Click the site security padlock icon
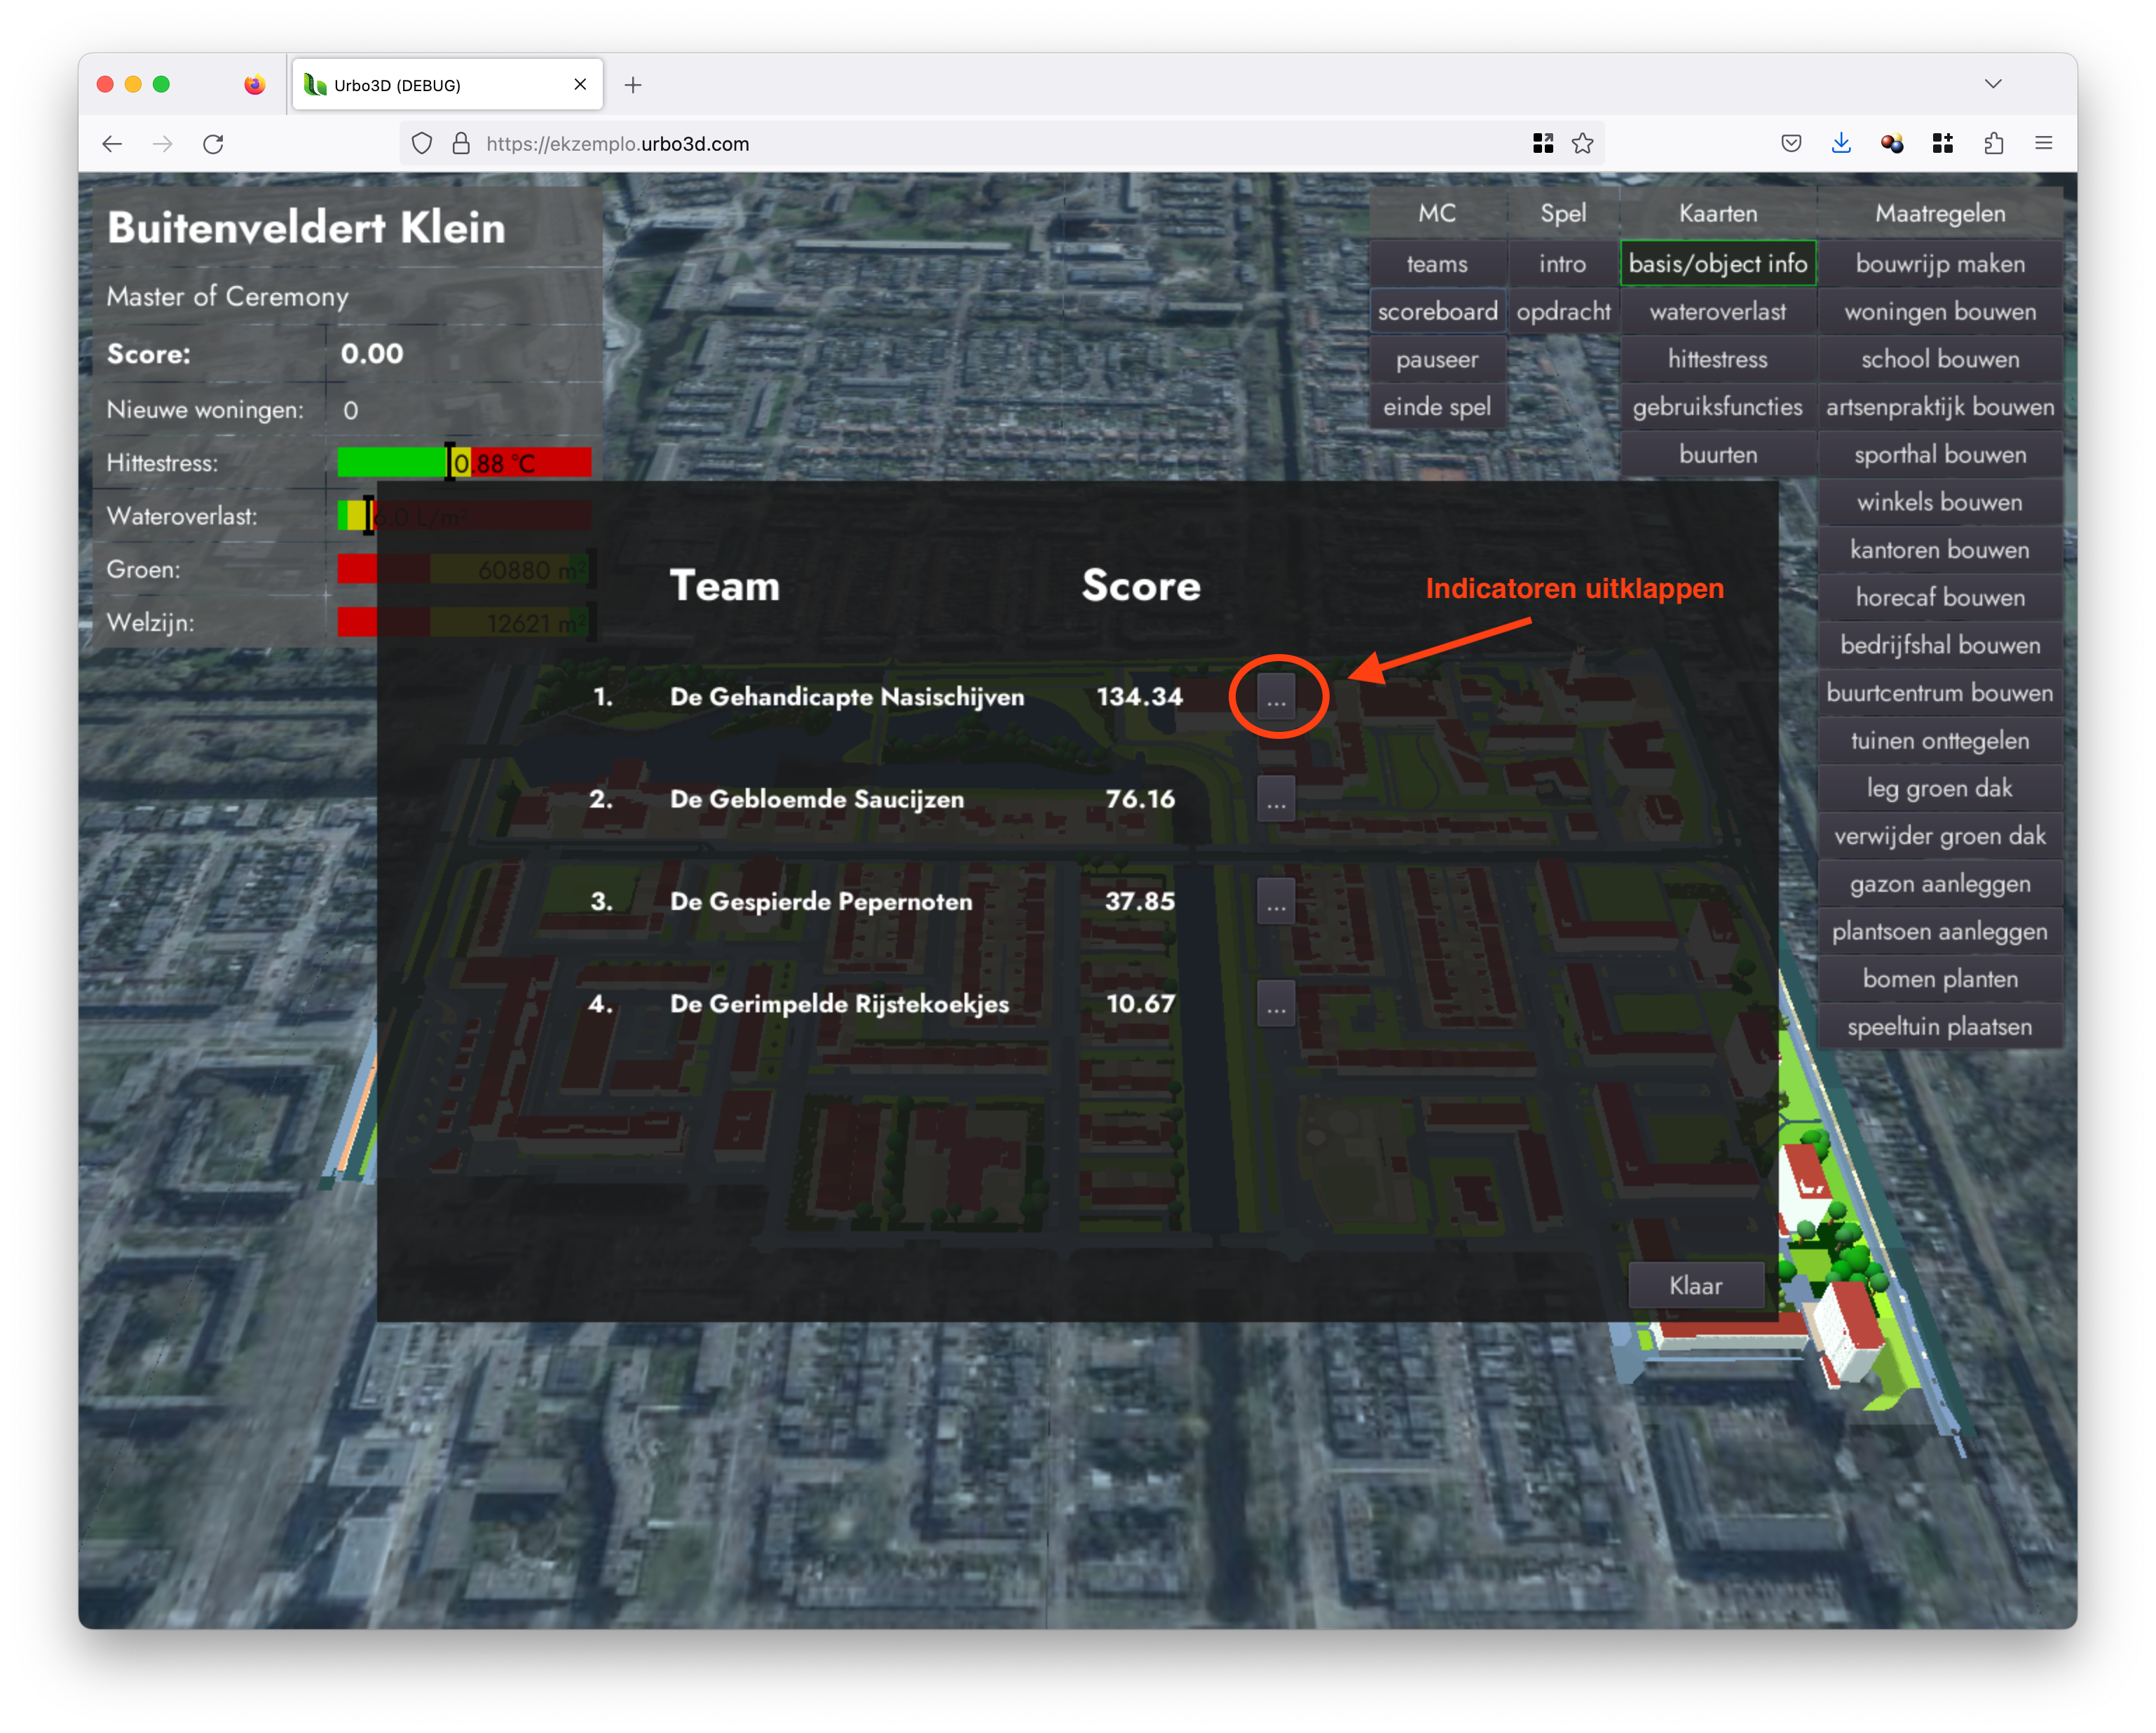 (x=461, y=144)
